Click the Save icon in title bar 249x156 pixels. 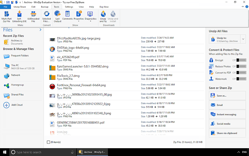click(8, 2)
